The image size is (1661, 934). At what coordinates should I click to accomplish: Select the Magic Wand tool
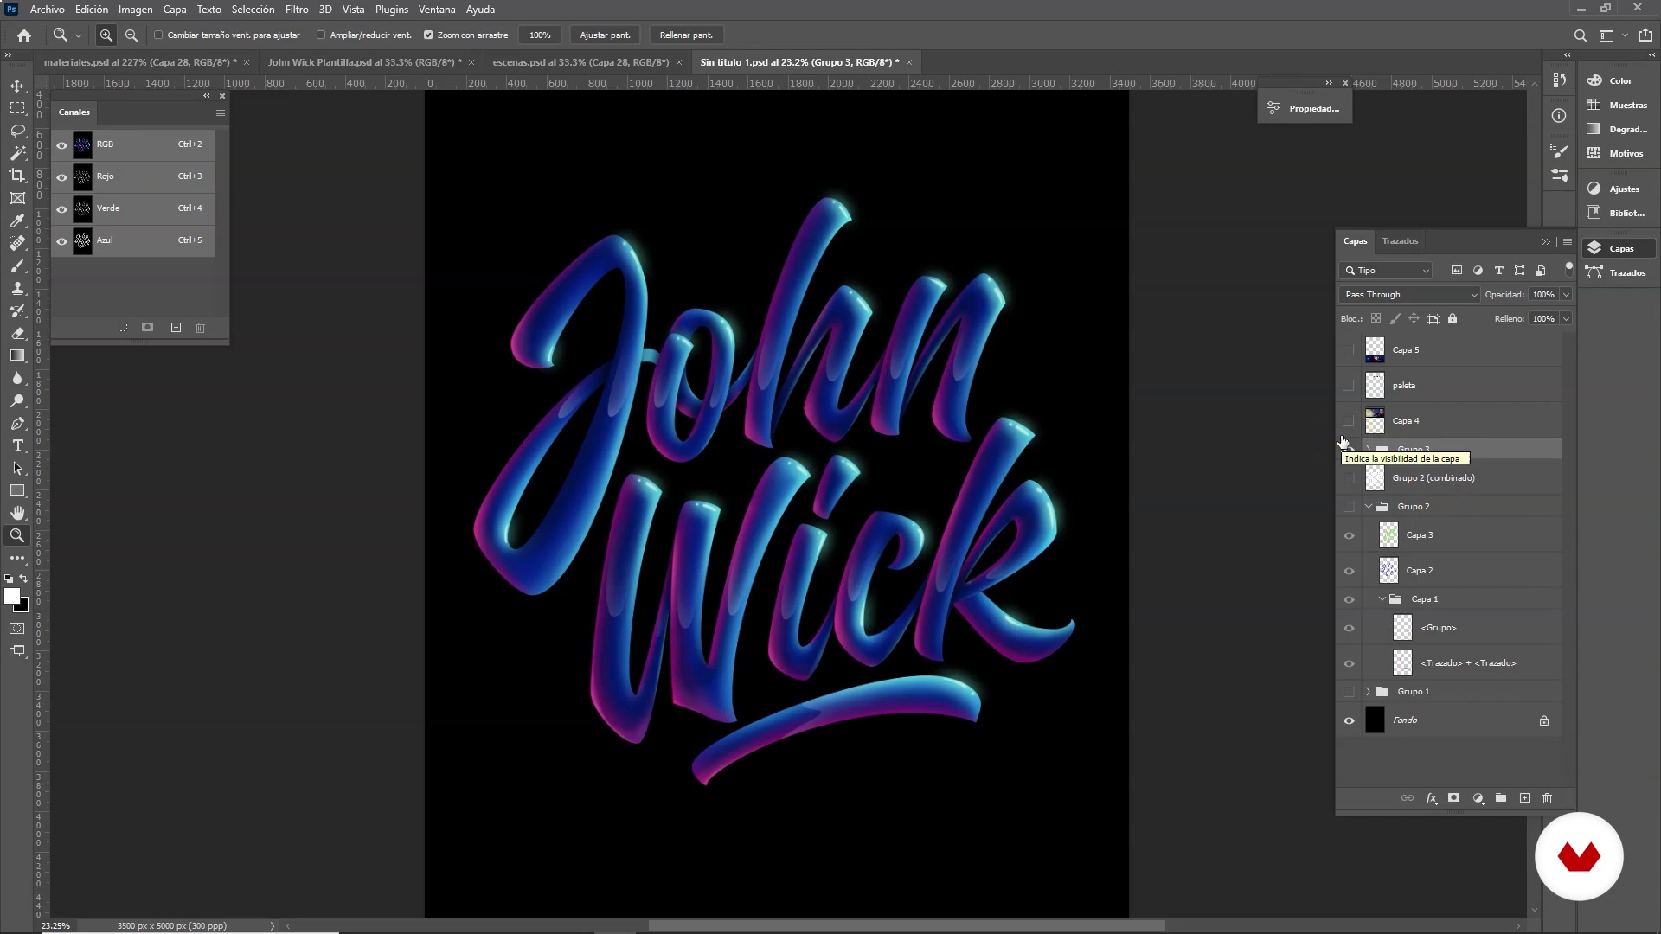click(x=17, y=153)
